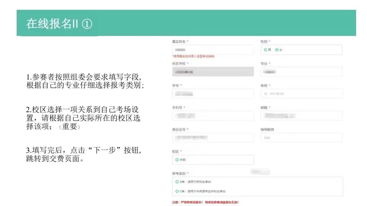Select C类 for non-English major undergraduates
The height and width of the screenshot is (206, 367).
point(177,191)
